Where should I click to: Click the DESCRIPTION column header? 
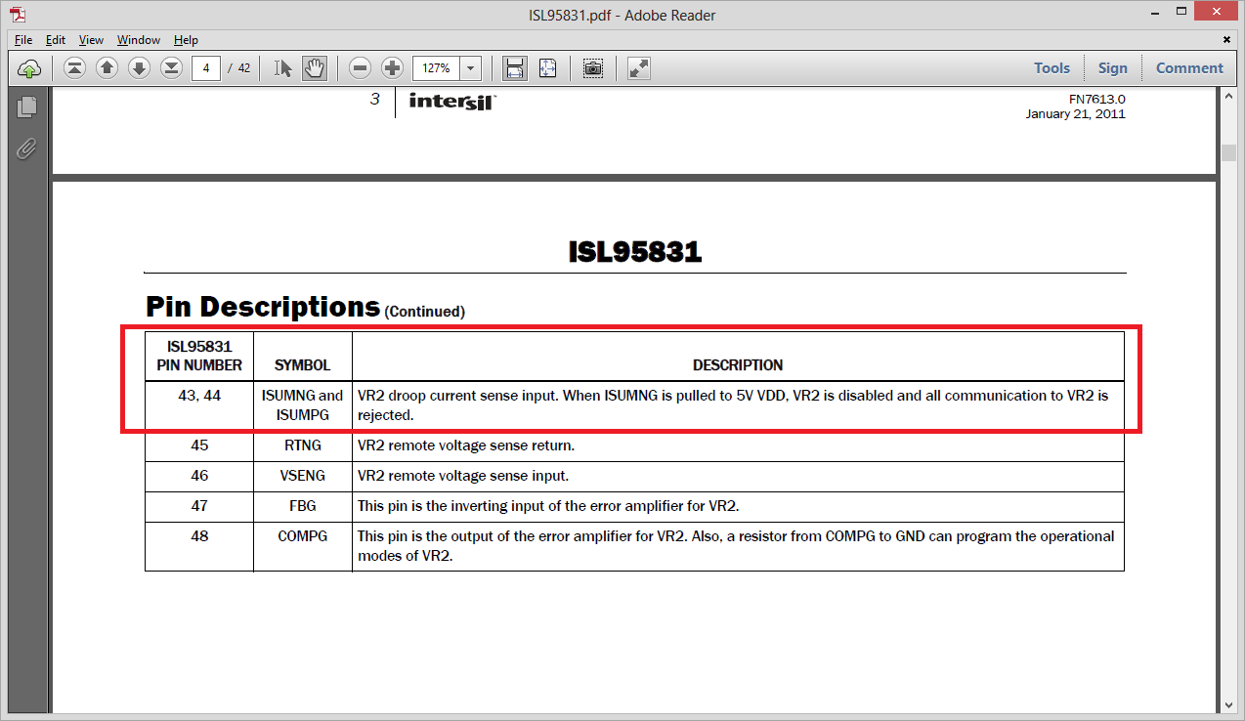coord(738,365)
